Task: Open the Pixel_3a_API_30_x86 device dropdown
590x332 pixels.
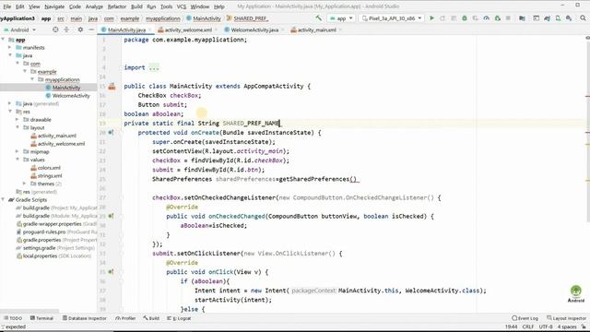Action: point(391,18)
